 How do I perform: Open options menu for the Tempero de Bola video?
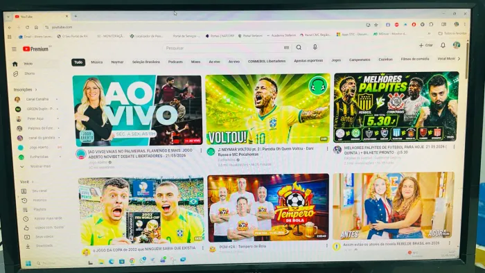[326, 245]
